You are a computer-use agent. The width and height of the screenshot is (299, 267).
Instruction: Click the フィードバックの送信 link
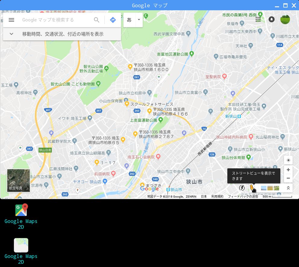[x=243, y=196]
